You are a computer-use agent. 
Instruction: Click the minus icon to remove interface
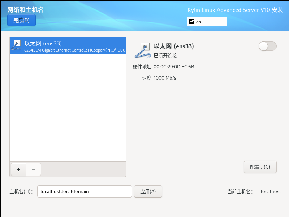click(x=33, y=169)
